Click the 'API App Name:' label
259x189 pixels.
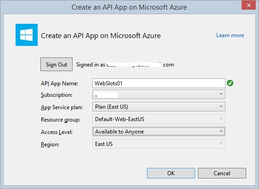[x=59, y=83]
